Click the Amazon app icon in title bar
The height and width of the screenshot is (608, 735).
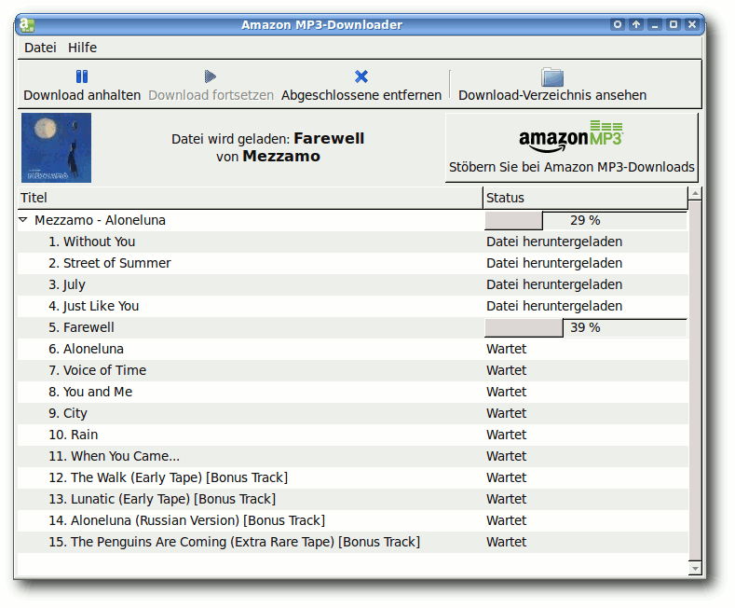click(x=27, y=25)
